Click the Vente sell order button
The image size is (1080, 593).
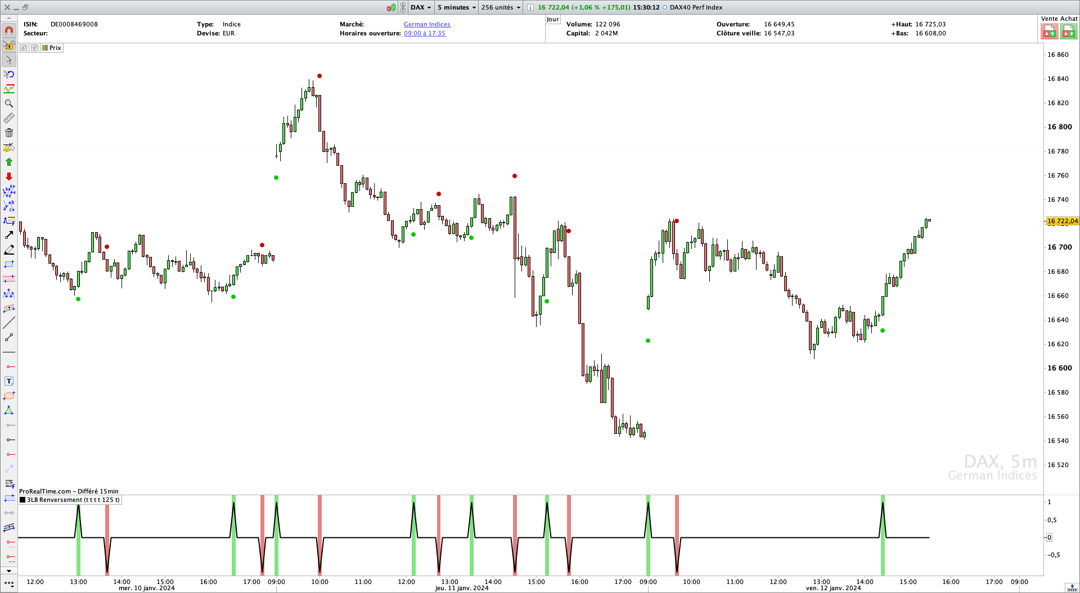[1049, 31]
